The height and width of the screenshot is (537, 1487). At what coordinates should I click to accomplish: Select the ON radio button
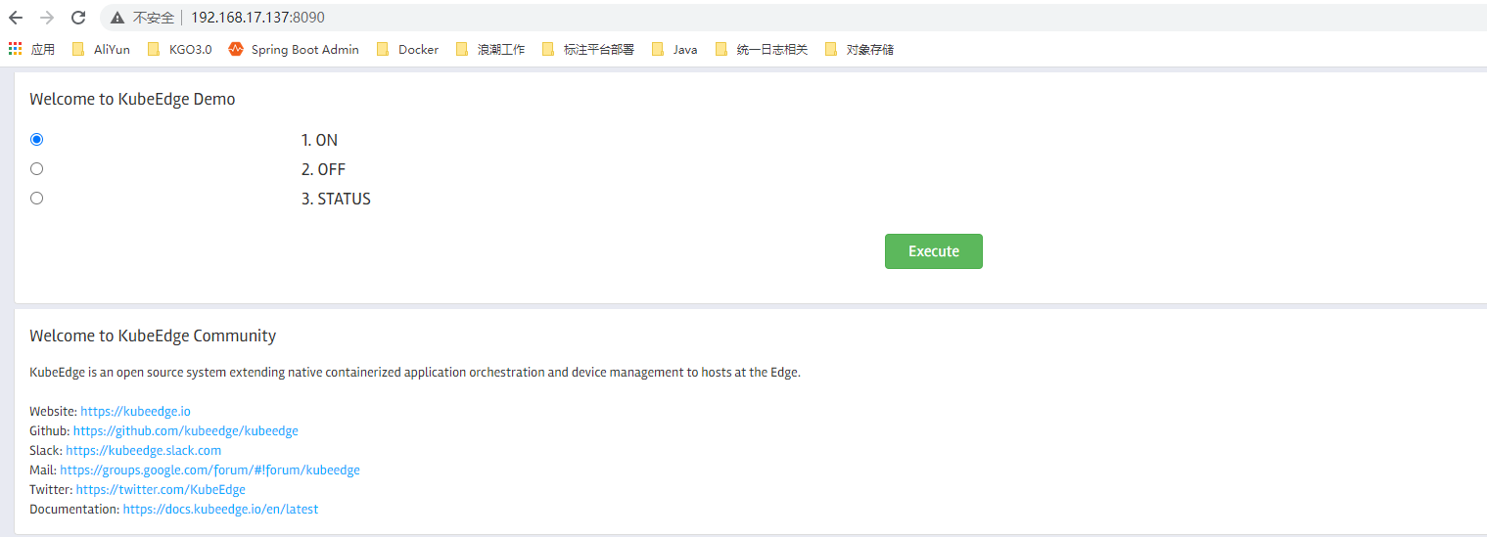click(37, 140)
